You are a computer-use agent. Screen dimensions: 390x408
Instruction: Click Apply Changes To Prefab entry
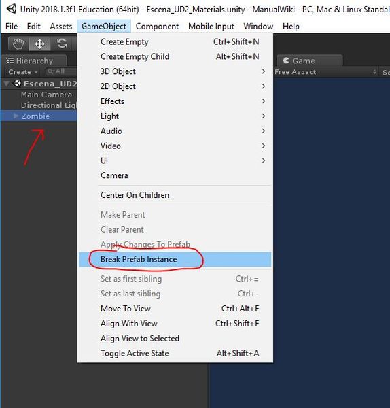(x=175, y=244)
